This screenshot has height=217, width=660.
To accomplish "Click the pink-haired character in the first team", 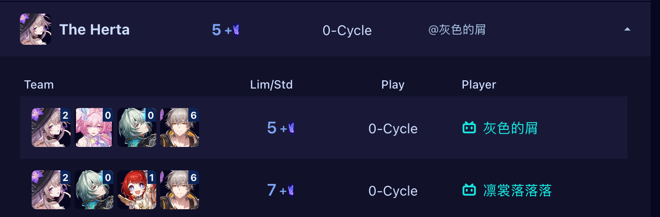I will [x=94, y=128].
